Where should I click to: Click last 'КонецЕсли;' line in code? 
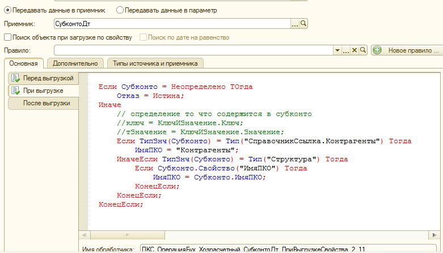(121, 204)
